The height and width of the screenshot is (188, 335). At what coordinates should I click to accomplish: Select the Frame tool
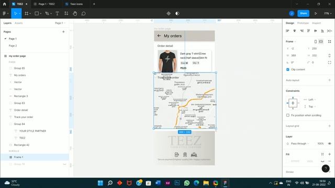(x=27, y=14)
